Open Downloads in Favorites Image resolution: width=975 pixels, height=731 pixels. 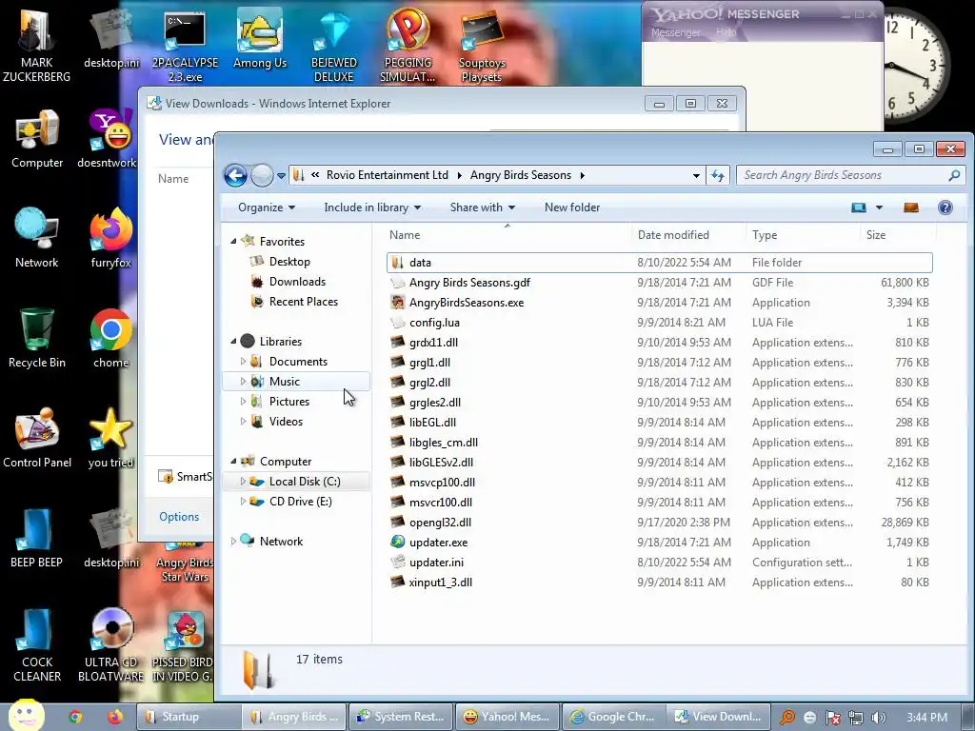(297, 282)
